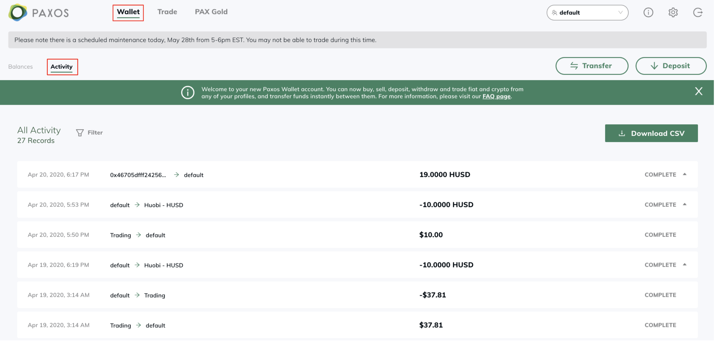This screenshot has height=341, width=716.
Task: Switch to the Trade tab
Action: 167,12
